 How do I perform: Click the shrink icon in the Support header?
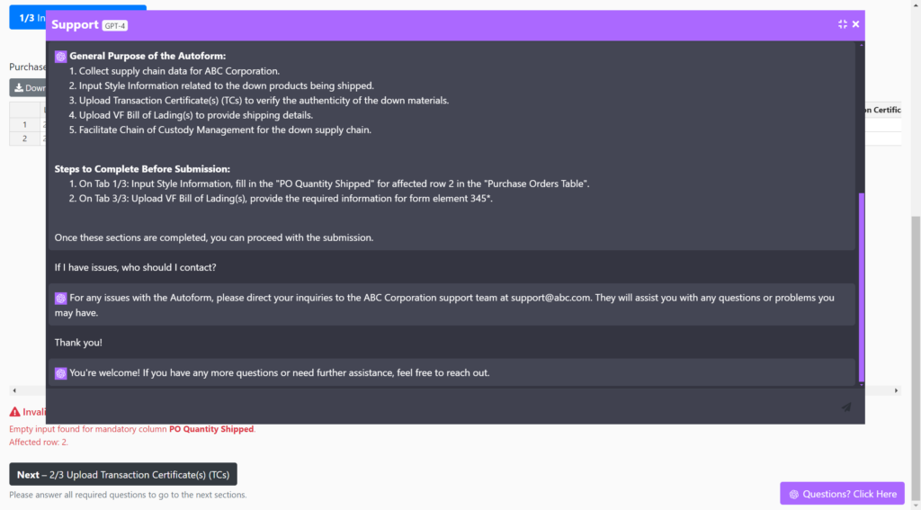point(843,24)
